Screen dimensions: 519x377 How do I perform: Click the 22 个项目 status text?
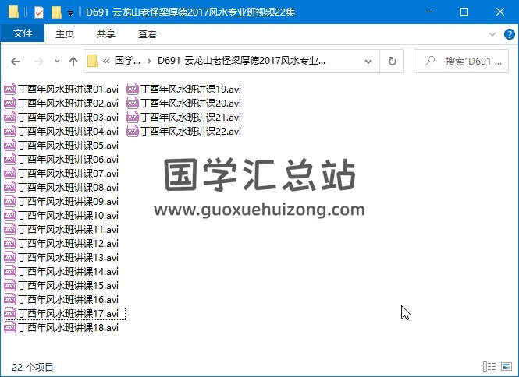click(33, 367)
